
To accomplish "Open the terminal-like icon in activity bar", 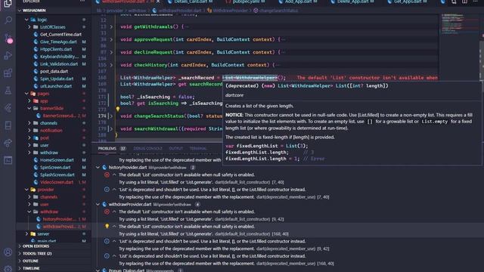I will (x=8, y=160).
